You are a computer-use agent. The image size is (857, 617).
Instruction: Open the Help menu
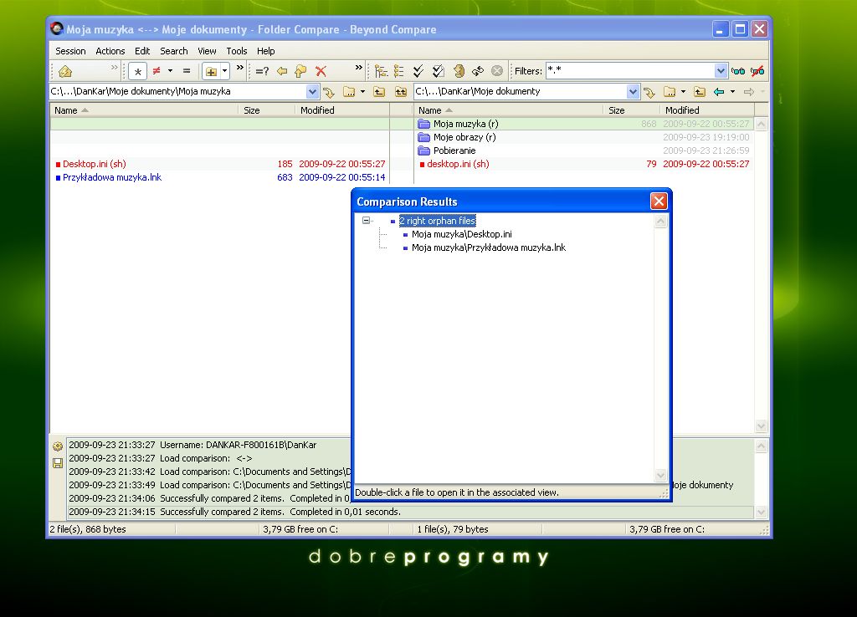pos(265,51)
